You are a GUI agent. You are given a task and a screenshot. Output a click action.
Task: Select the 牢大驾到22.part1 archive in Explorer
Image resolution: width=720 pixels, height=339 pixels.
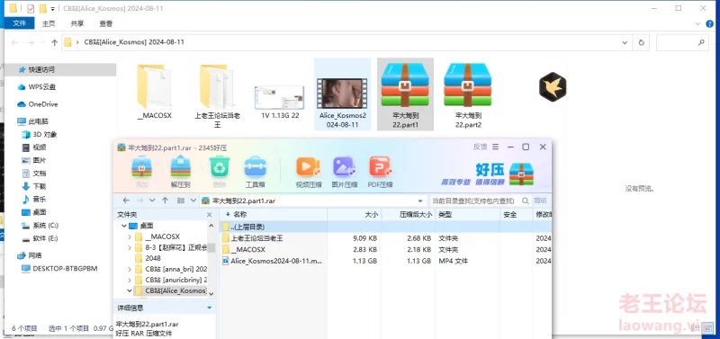(405, 94)
